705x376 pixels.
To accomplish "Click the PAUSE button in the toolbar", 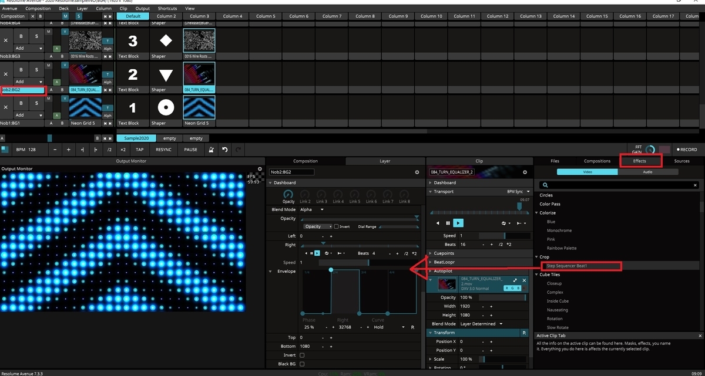I will 191,150.
